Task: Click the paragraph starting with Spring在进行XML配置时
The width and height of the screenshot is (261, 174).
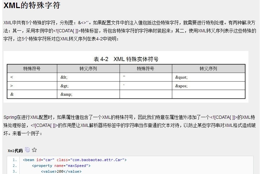Action: point(130,125)
